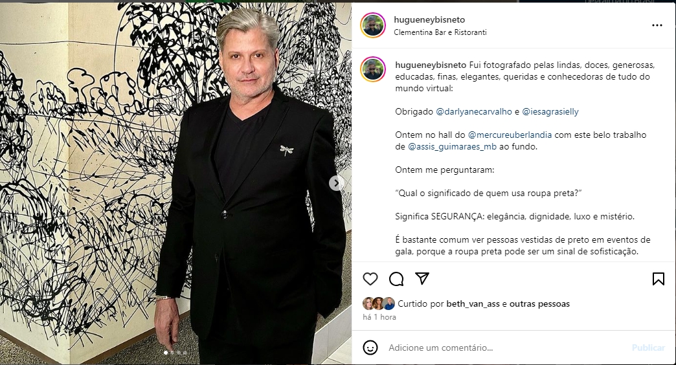The height and width of the screenshot is (365, 676).
Task: Open @mercureuberlandia tagged account
Action: point(510,135)
